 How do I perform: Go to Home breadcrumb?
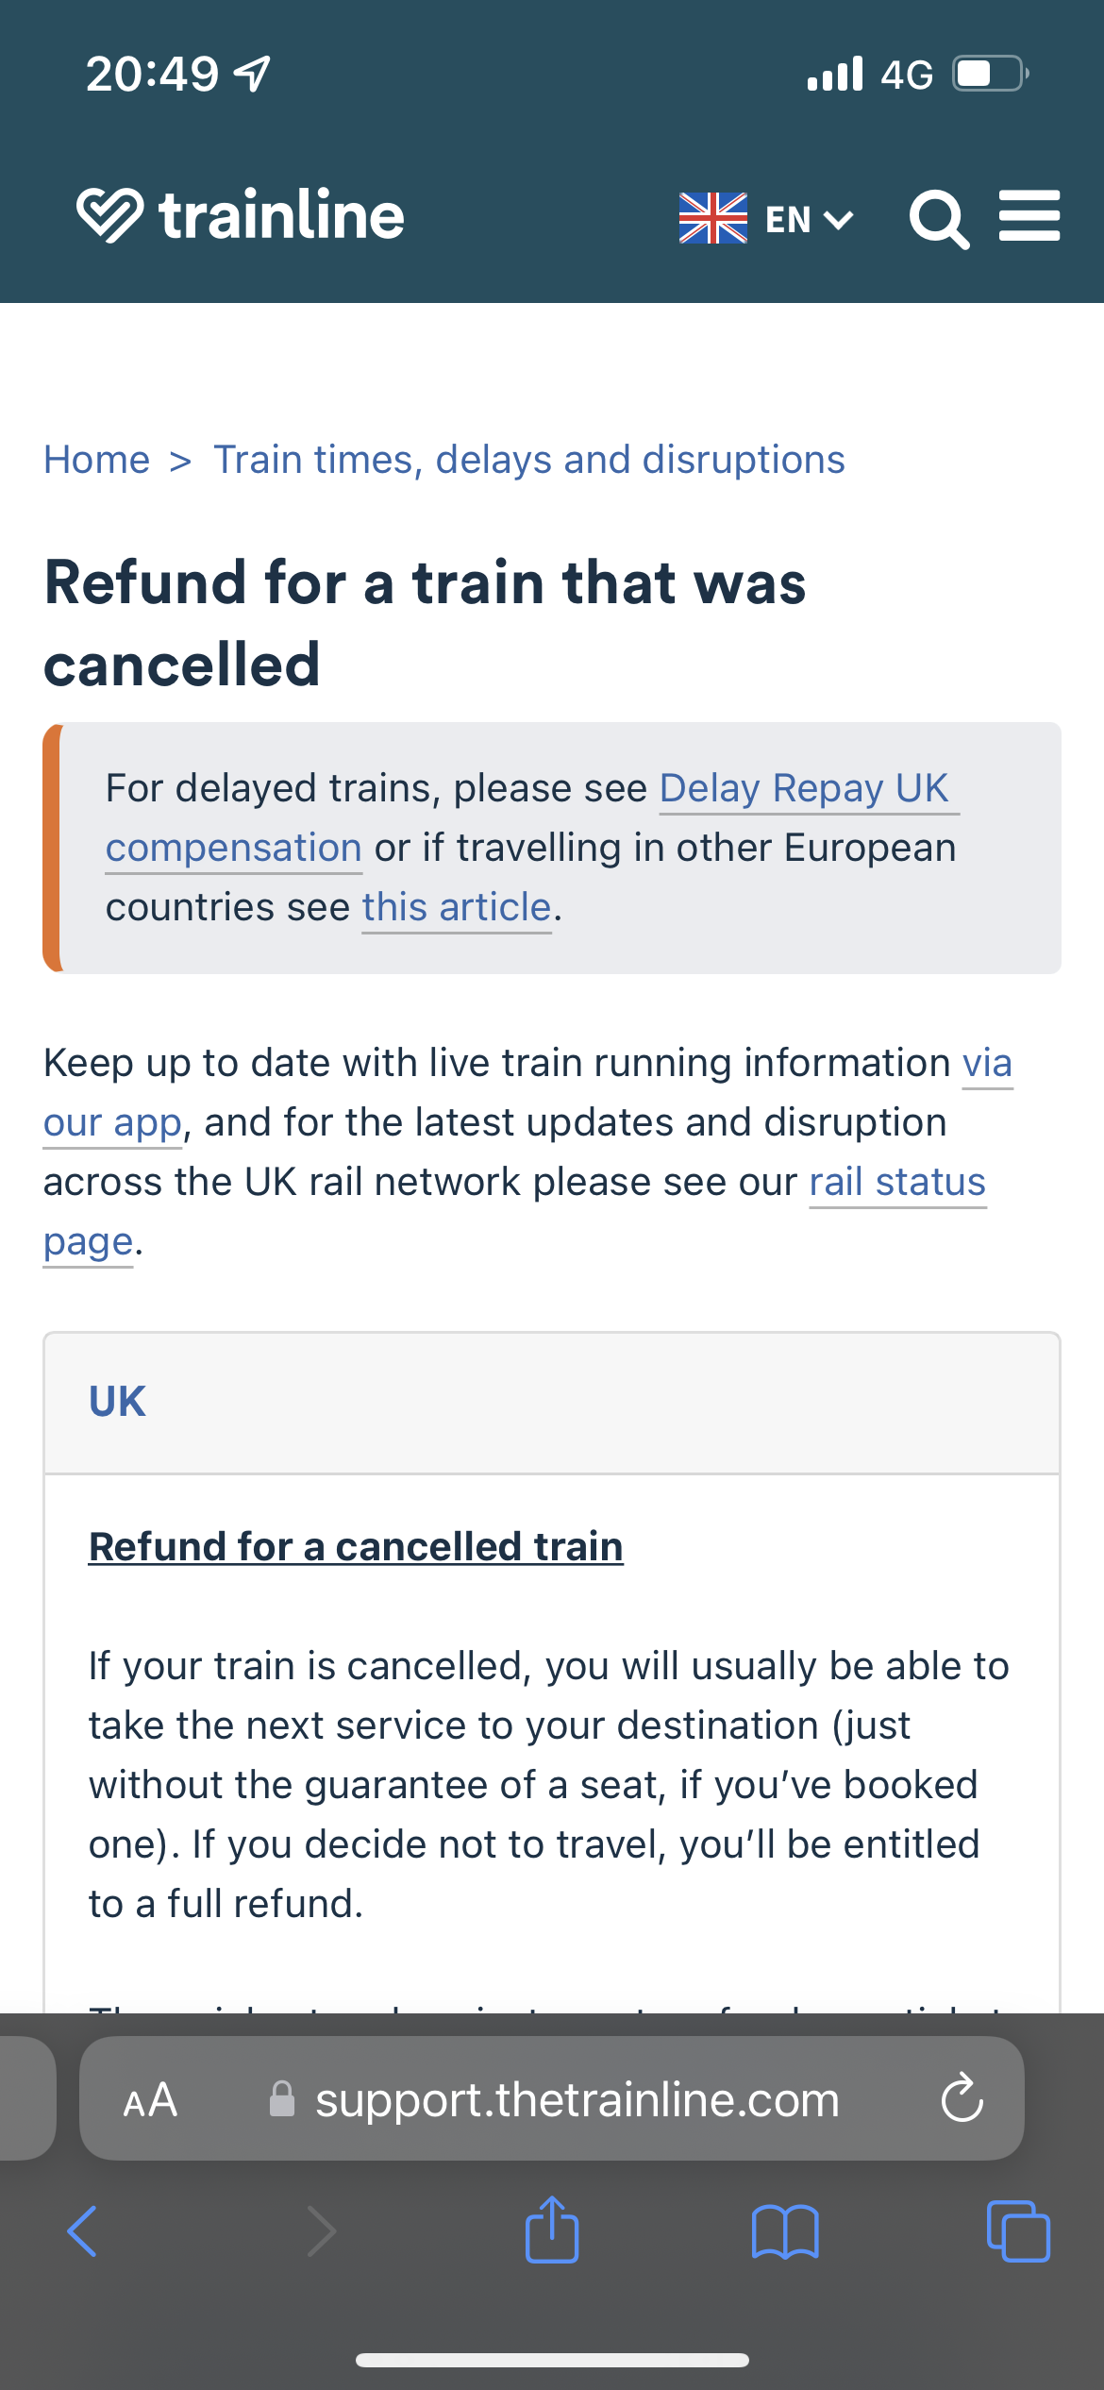[x=97, y=460]
